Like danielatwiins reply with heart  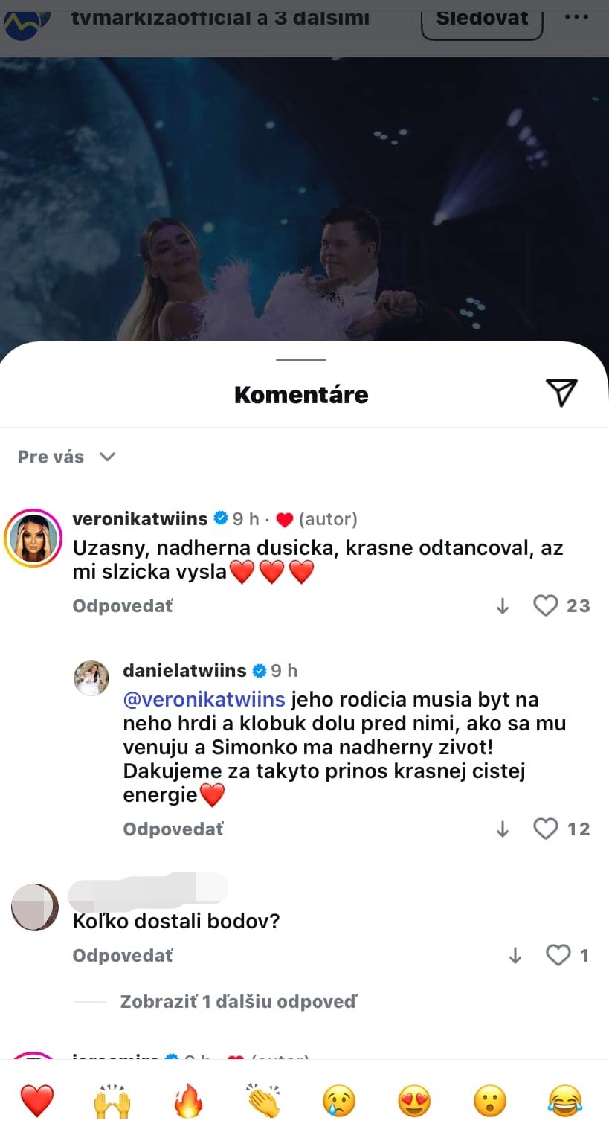click(546, 829)
